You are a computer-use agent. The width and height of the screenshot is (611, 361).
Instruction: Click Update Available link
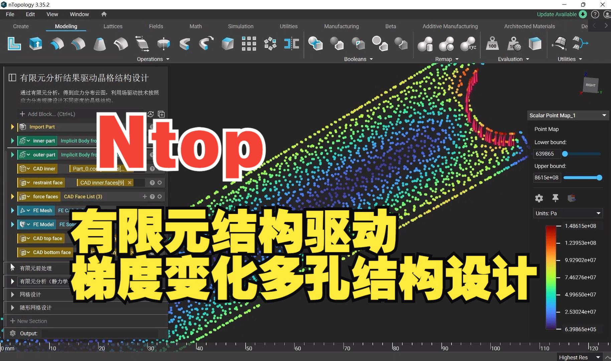[x=557, y=14]
